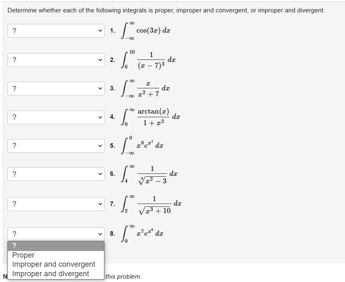Click the chevron arrow for integral 2
This screenshot has height=282, width=345.
click(x=101, y=60)
